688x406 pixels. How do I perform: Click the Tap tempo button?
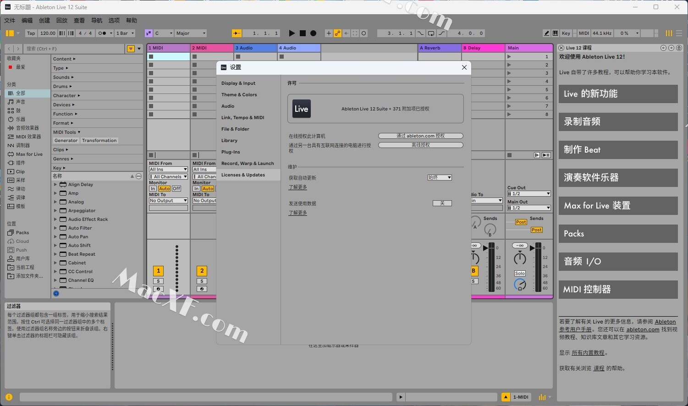31,33
